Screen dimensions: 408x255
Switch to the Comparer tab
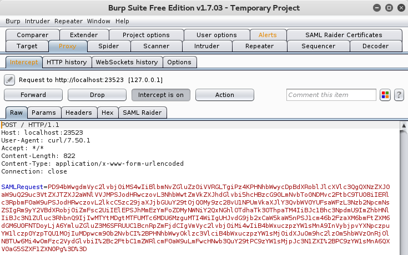pos(33,35)
